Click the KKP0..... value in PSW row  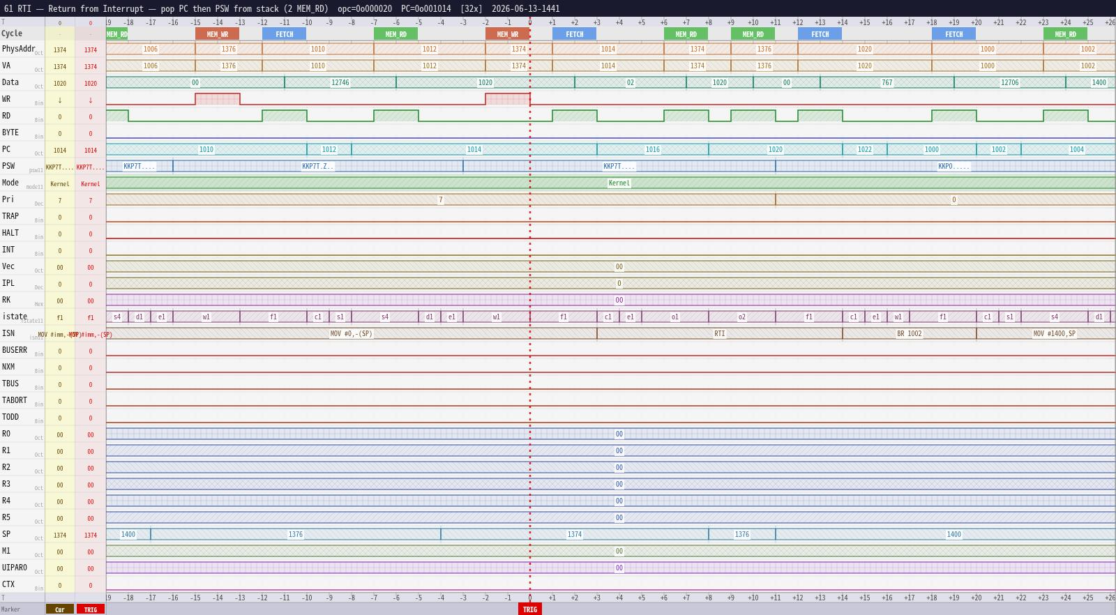tap(953, 167)
